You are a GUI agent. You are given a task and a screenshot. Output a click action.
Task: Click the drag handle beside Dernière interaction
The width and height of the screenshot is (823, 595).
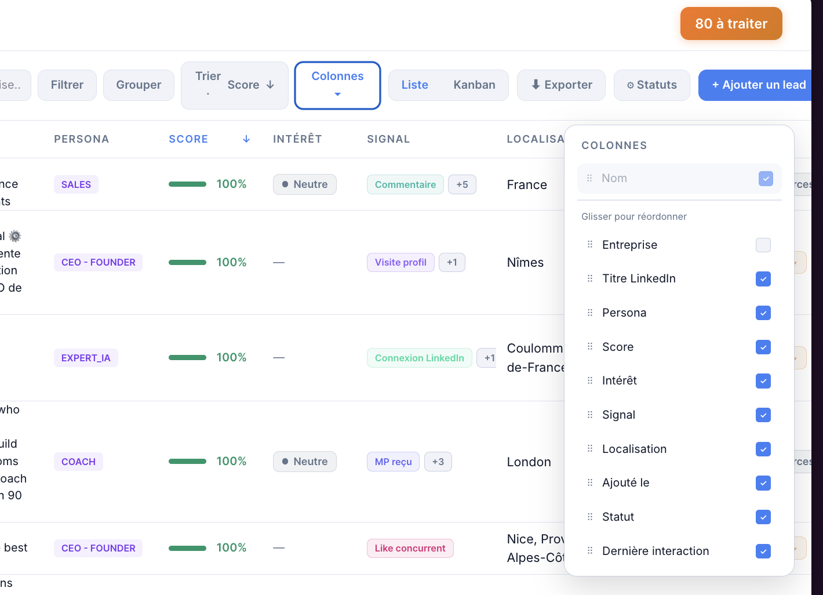click(590, 551)
